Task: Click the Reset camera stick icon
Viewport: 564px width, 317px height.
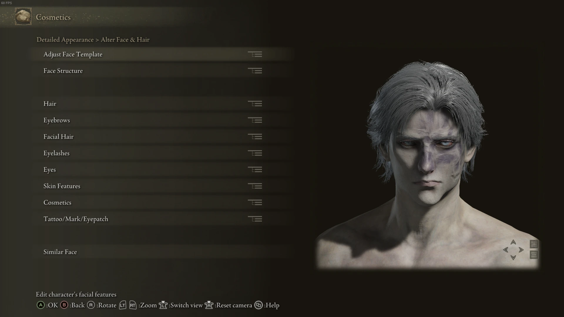Action: pyautogui.click(x=209, y=305)
